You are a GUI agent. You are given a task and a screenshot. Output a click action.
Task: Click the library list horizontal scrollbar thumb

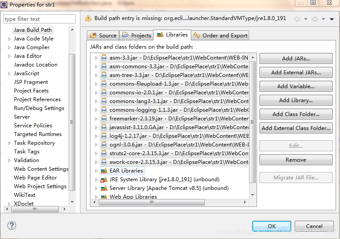tap(152, 202)
